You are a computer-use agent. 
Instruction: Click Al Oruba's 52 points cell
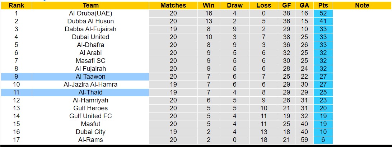pyautogui.click(x=323, y=13)
